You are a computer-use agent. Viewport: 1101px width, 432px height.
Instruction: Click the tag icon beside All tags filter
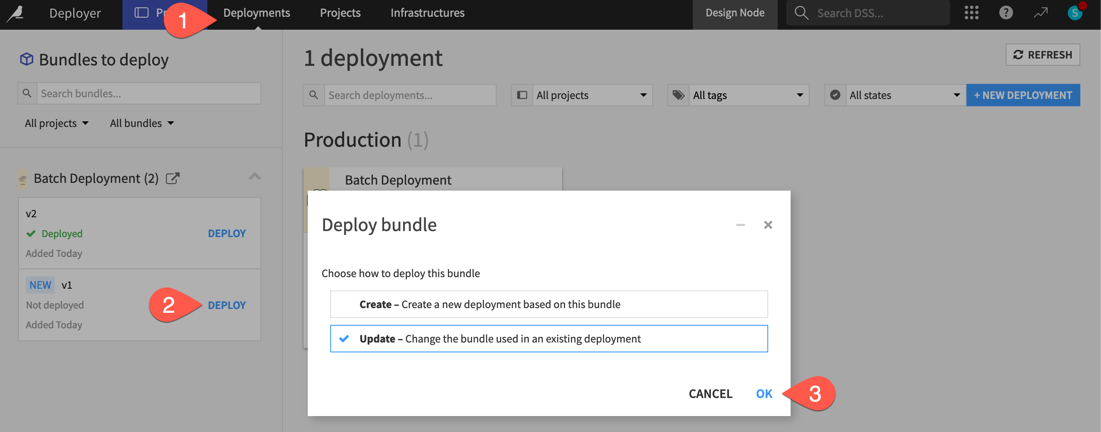click(678, 95)
